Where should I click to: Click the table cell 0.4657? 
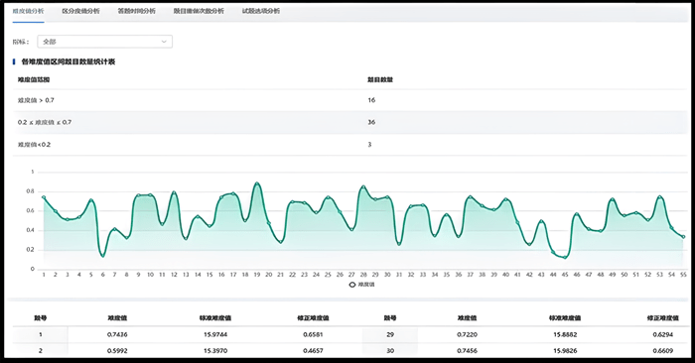coord(313,351)
